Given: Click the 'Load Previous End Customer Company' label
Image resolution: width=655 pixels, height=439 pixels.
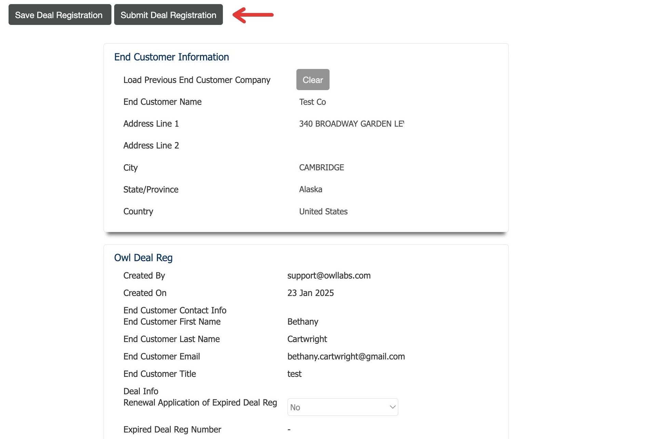Looking at the screenshot, I should [x=197, y=80].
